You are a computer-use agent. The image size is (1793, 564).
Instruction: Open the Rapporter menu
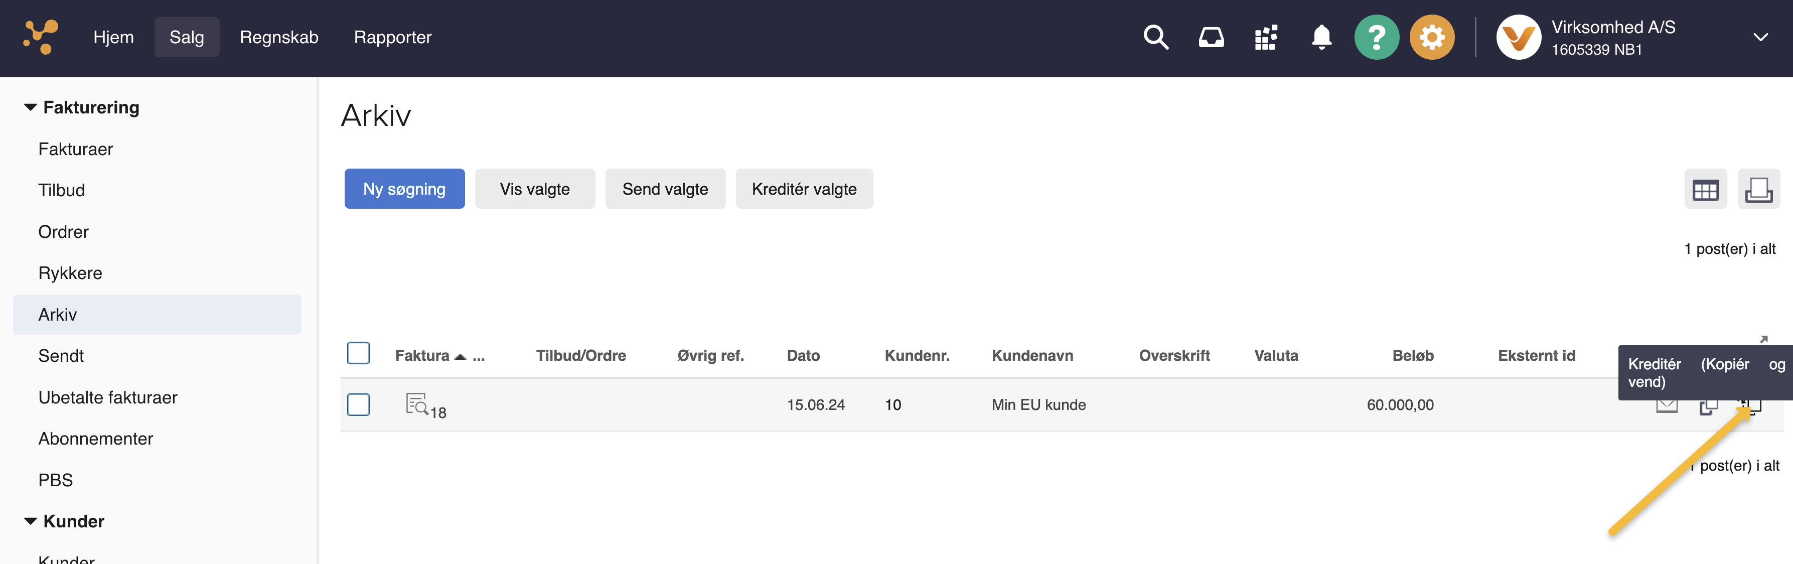click(x=393, y=37)
